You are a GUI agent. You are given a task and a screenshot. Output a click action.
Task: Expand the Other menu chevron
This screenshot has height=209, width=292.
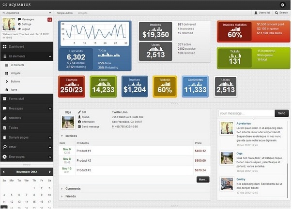(50, 147)
